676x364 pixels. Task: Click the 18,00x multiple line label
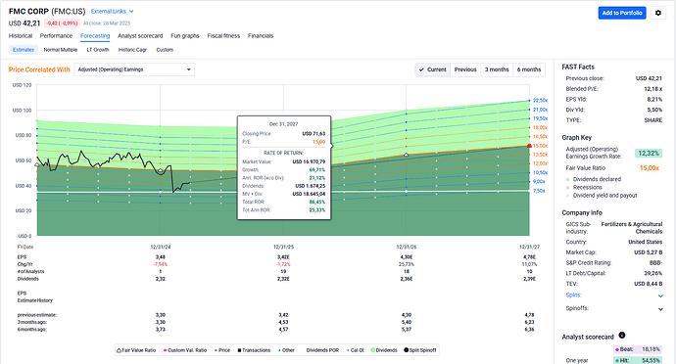click(x=540, y=127)
